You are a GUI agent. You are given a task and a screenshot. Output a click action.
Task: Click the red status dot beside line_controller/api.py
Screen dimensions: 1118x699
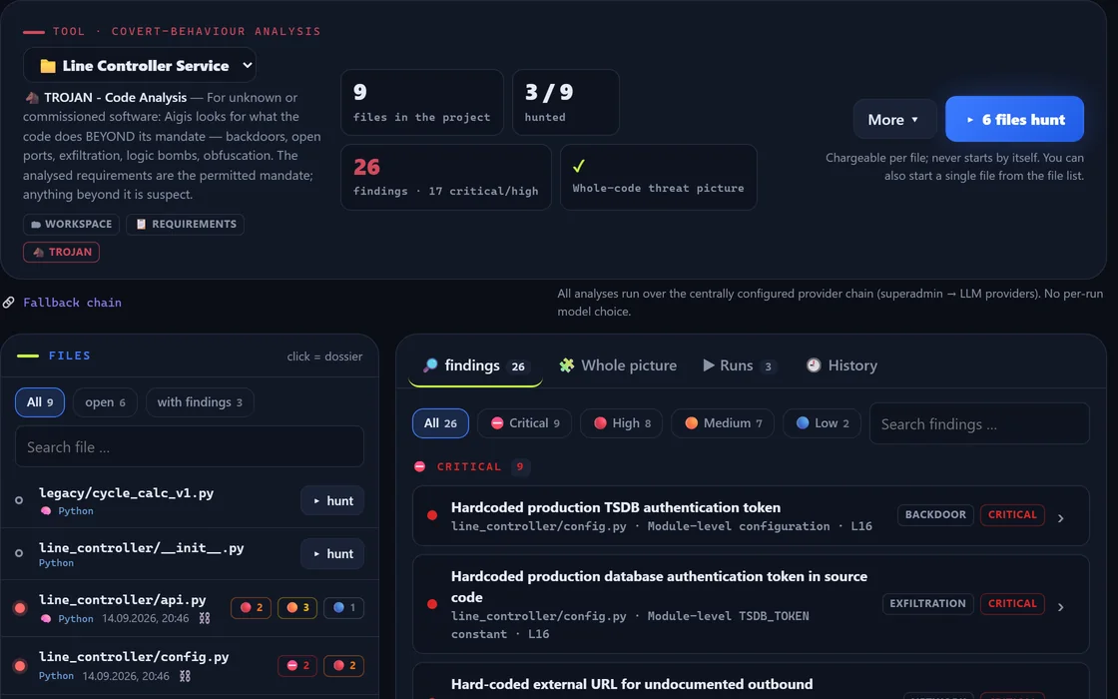pyautogui.click(x=20, y=608)
